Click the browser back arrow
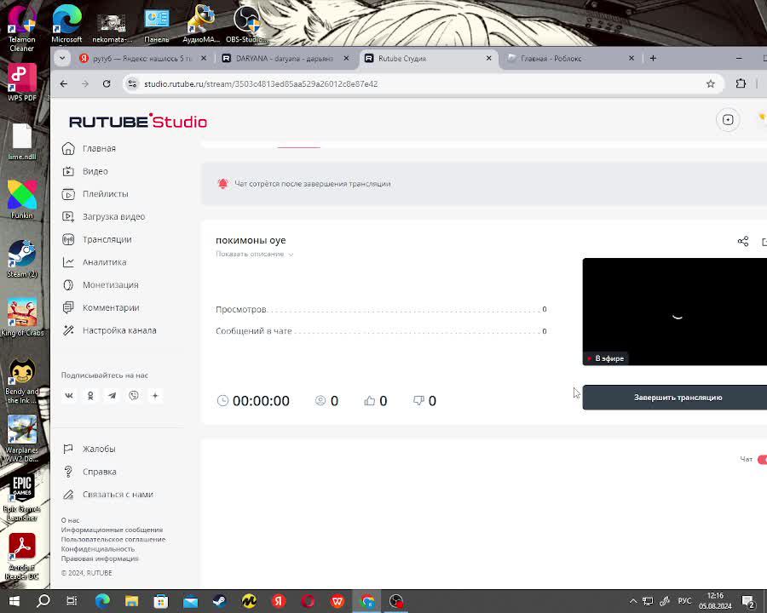Image resolution: width=767 pixels, height=613 pixels. pyautogui.click(x=64, y=84)
